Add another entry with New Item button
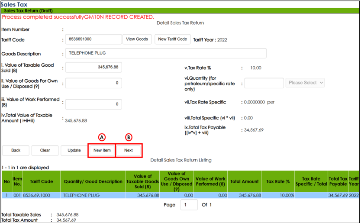 [x=102, y=151]
